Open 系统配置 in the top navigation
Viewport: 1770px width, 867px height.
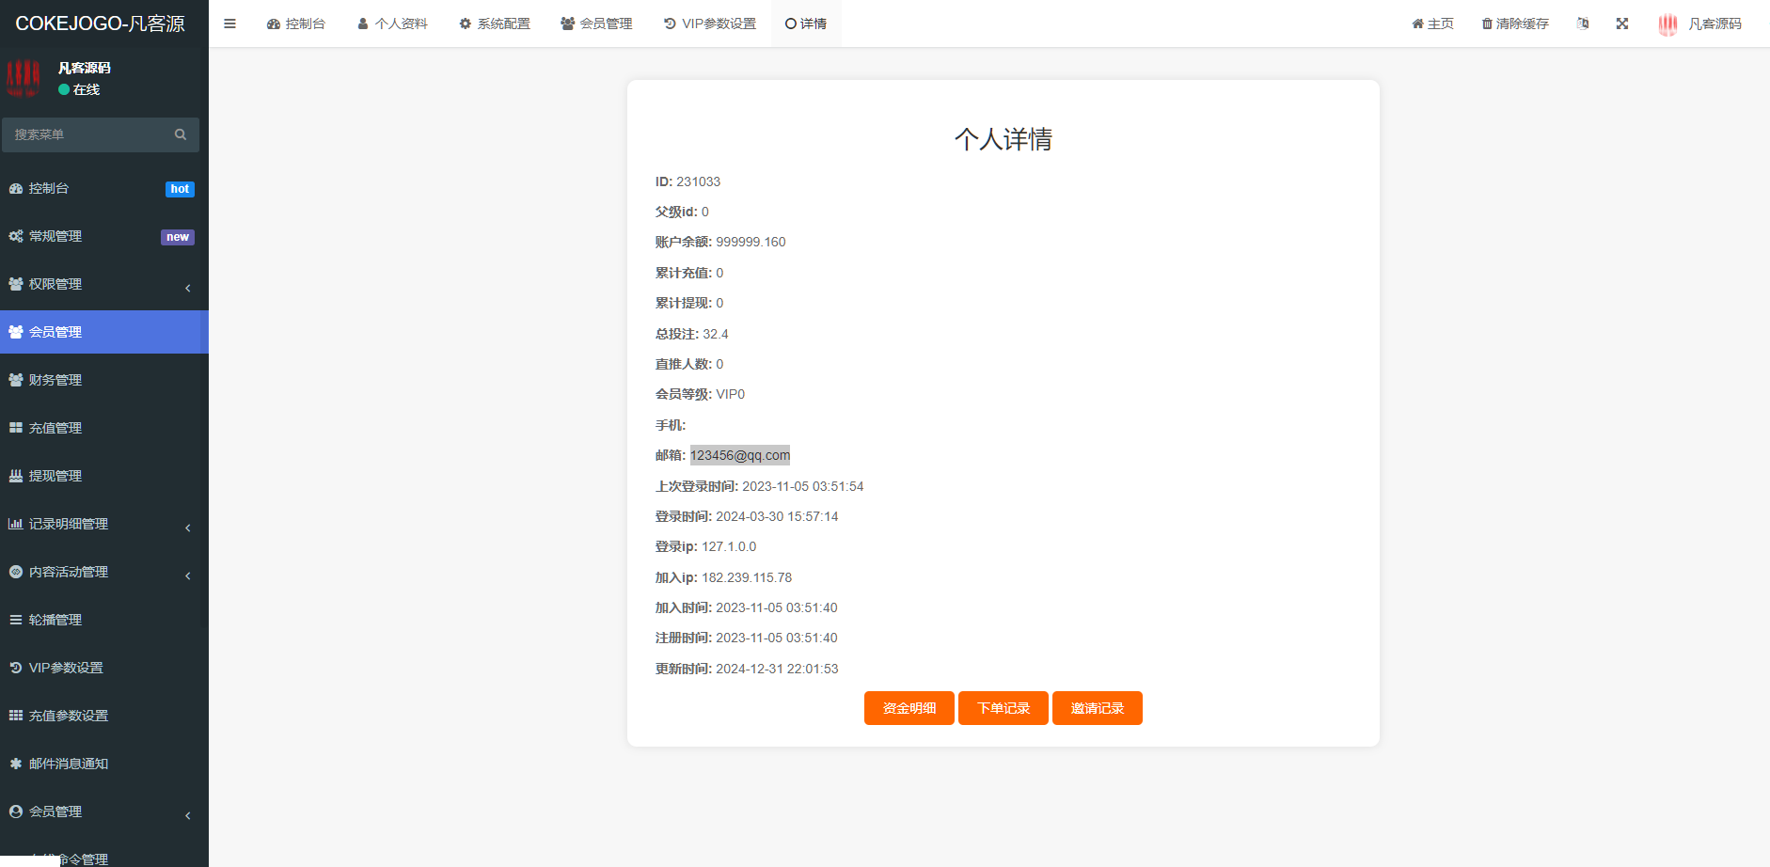pos(495,23)
